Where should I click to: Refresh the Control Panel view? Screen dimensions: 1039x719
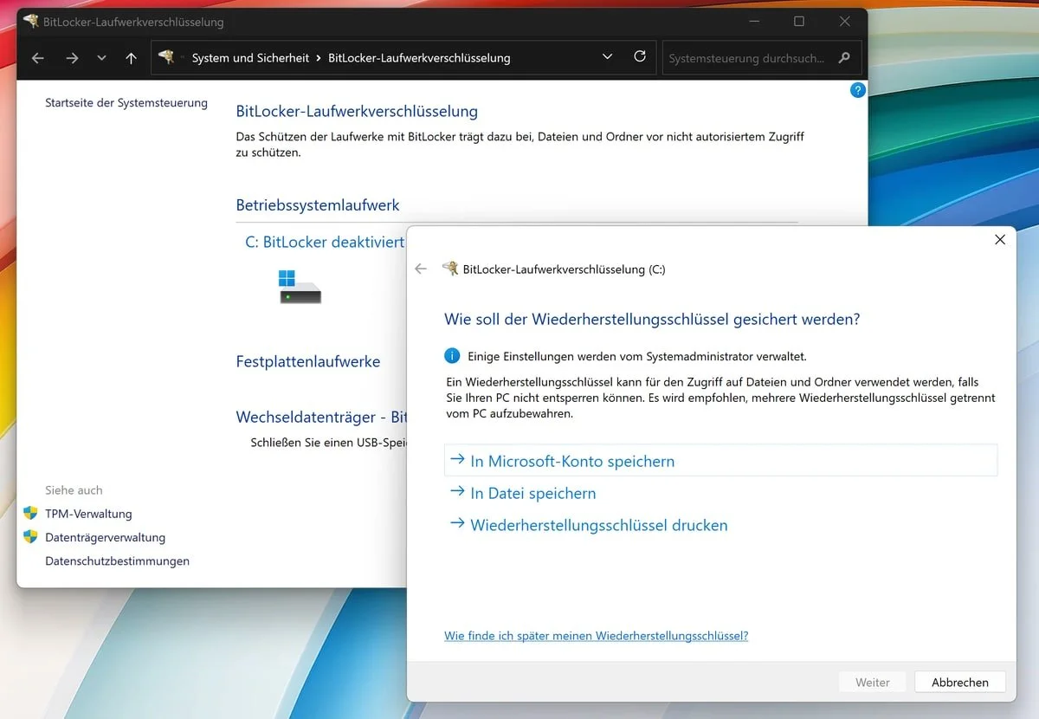(640, 55)
